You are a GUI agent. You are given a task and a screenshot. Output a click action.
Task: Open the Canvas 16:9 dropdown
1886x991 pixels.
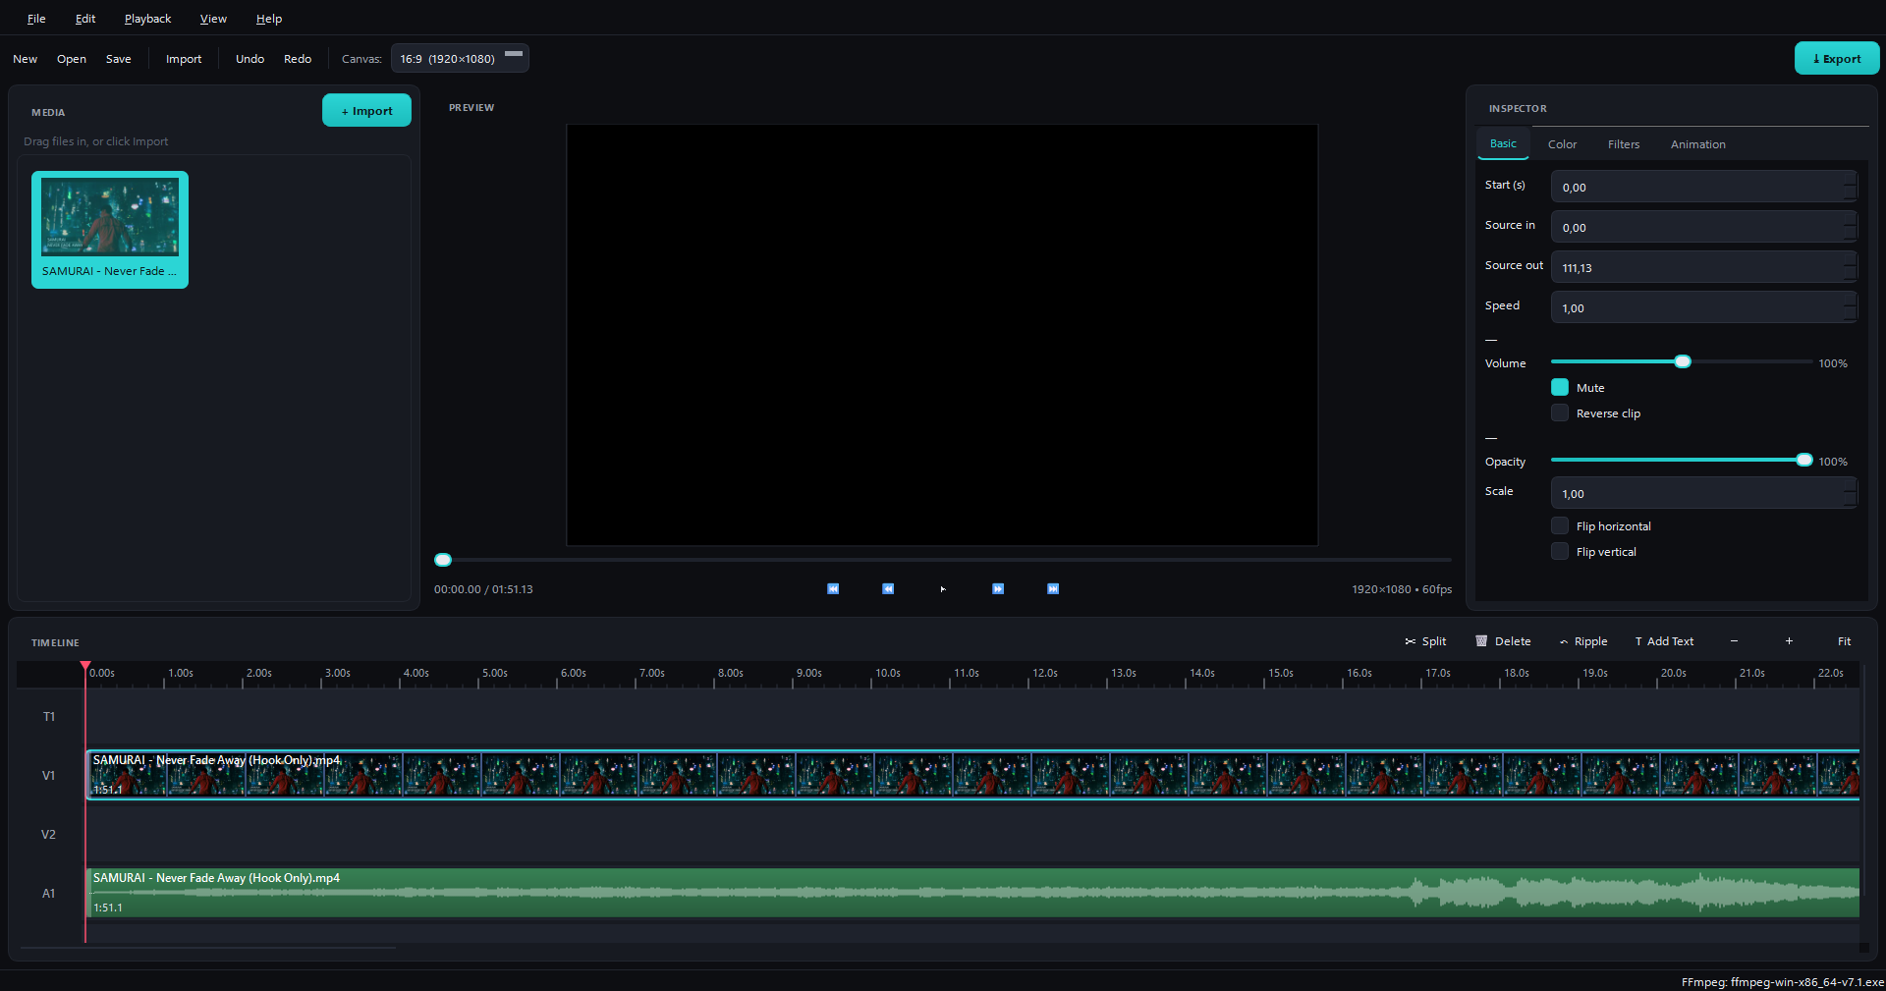click(460, 58)
